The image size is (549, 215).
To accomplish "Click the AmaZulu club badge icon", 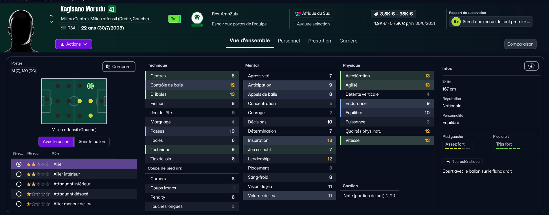I will tap(197, 19).
